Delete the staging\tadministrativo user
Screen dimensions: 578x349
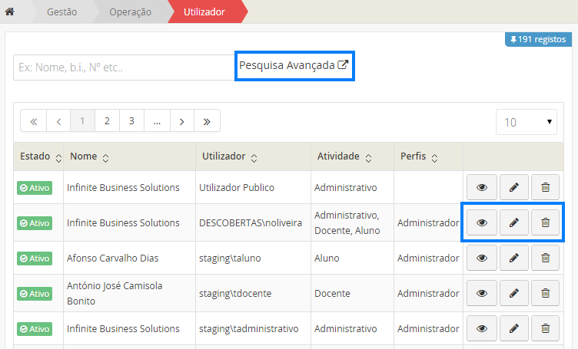[546, 328]
